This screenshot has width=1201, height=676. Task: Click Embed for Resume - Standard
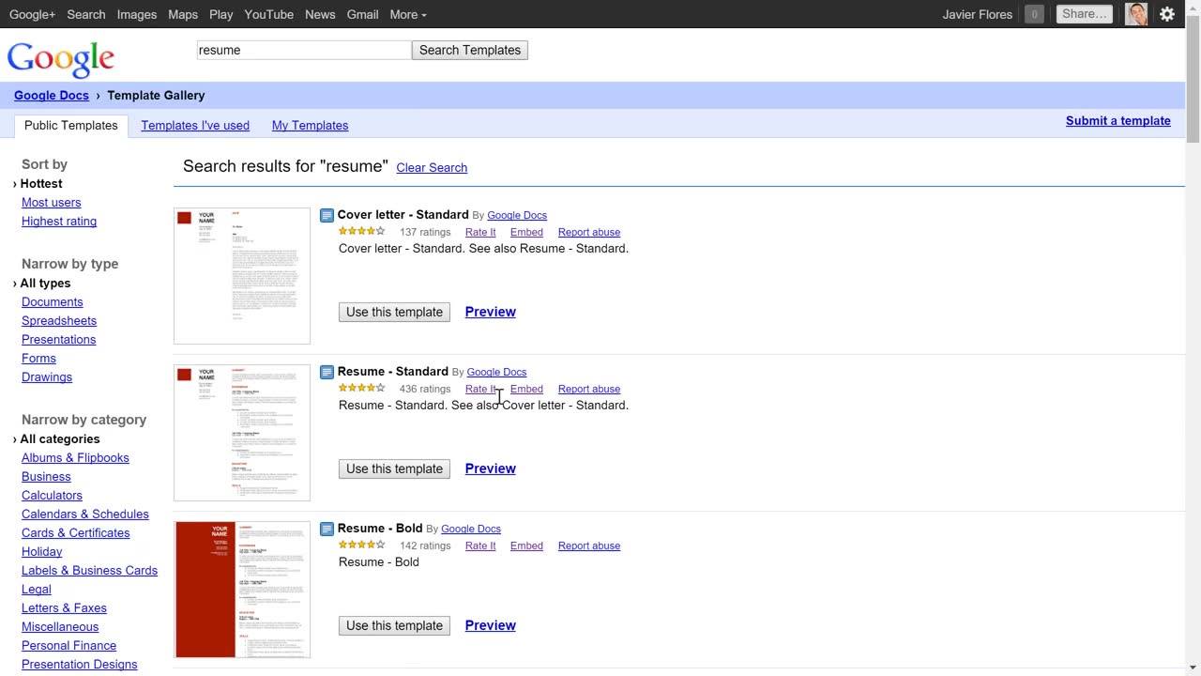[526, 389]
